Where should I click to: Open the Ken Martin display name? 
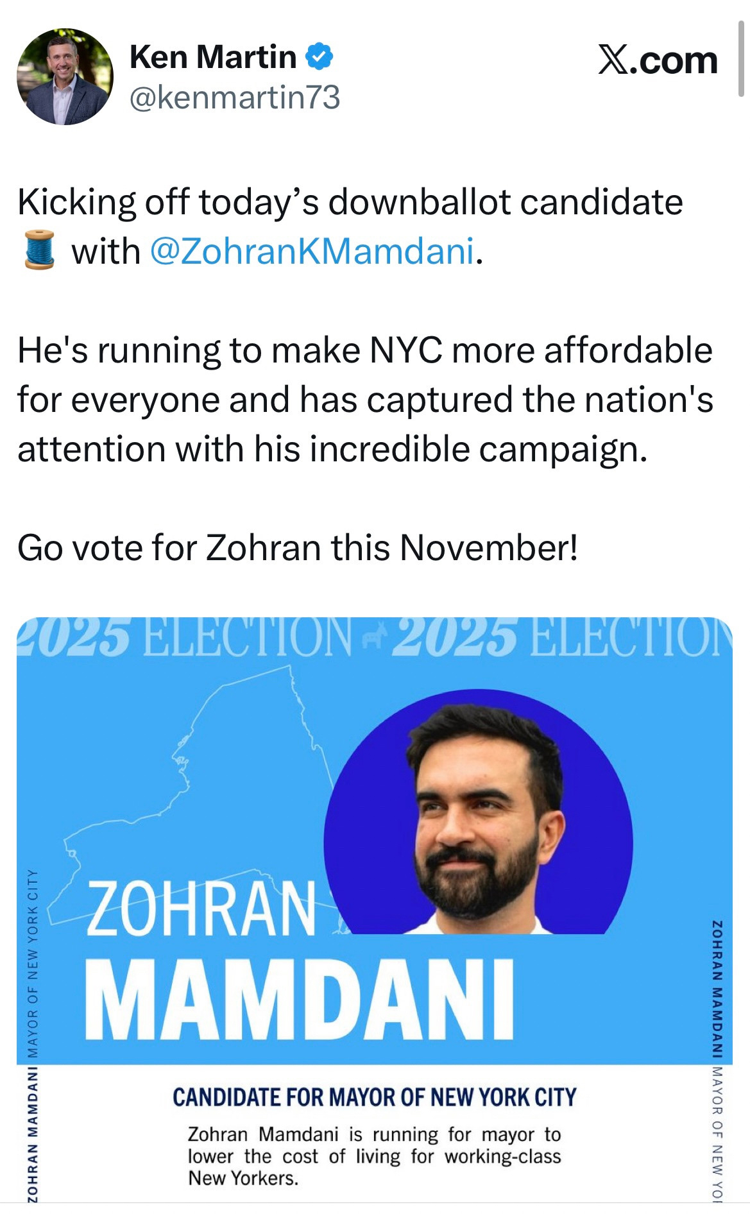pos(212,57)
